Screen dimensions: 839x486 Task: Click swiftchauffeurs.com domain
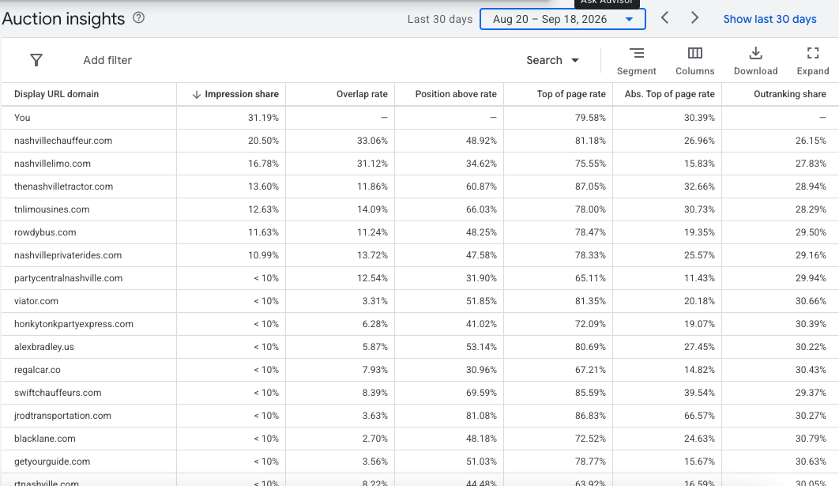pyautogui.click(x=58, y=393)
